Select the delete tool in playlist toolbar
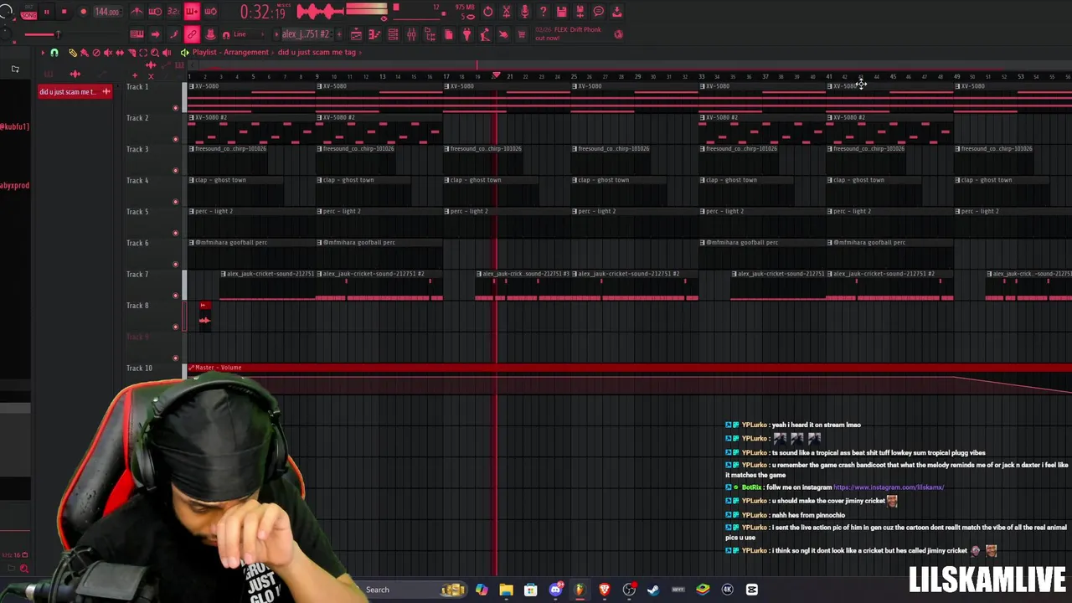Viewport: 1072px width, 603px height. [x=96, y=52]
